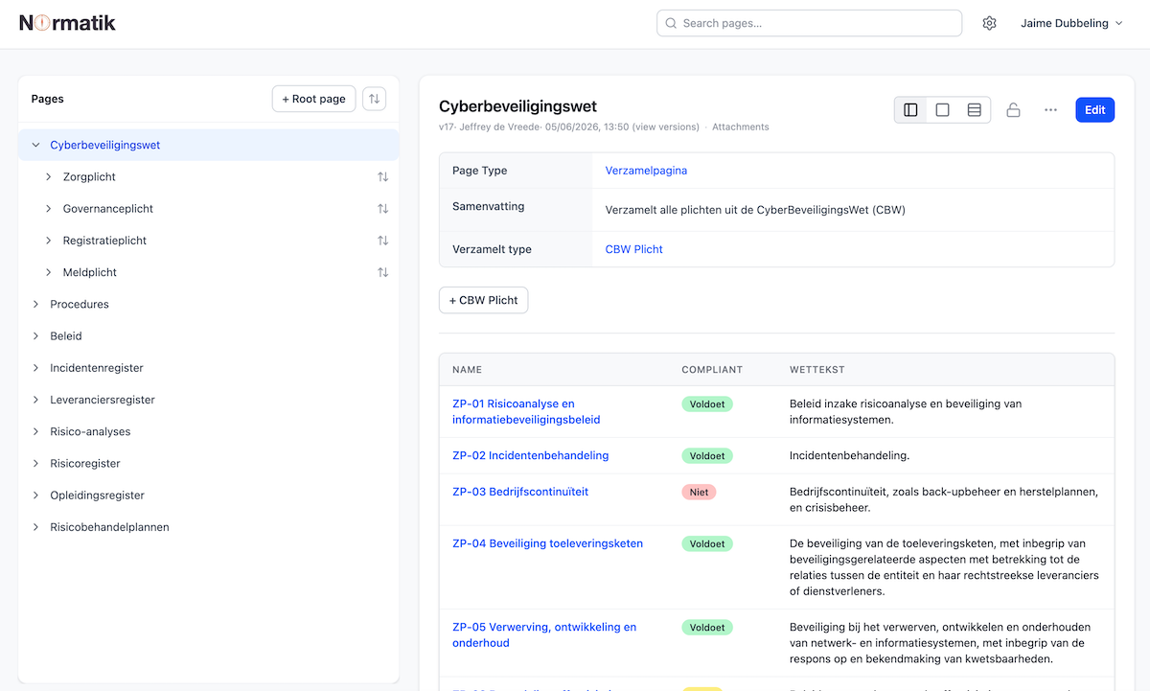Select the Risicobehandelplannen page in the tree

tap(109, 527)
